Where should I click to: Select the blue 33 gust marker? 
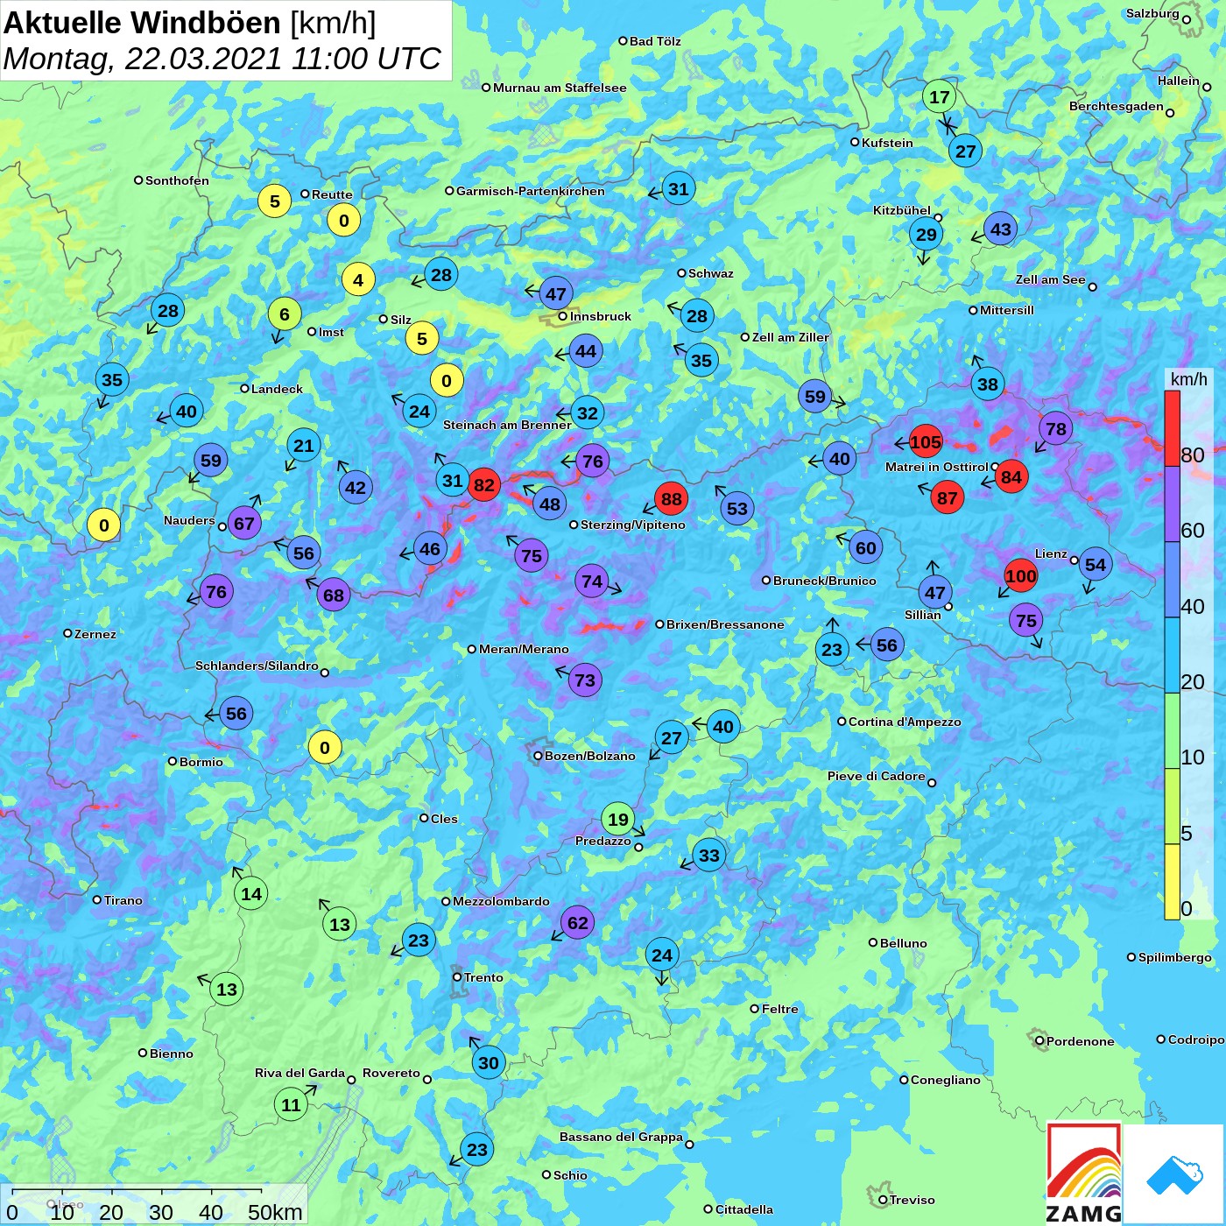pyautogui.click(x=708, y=856)
